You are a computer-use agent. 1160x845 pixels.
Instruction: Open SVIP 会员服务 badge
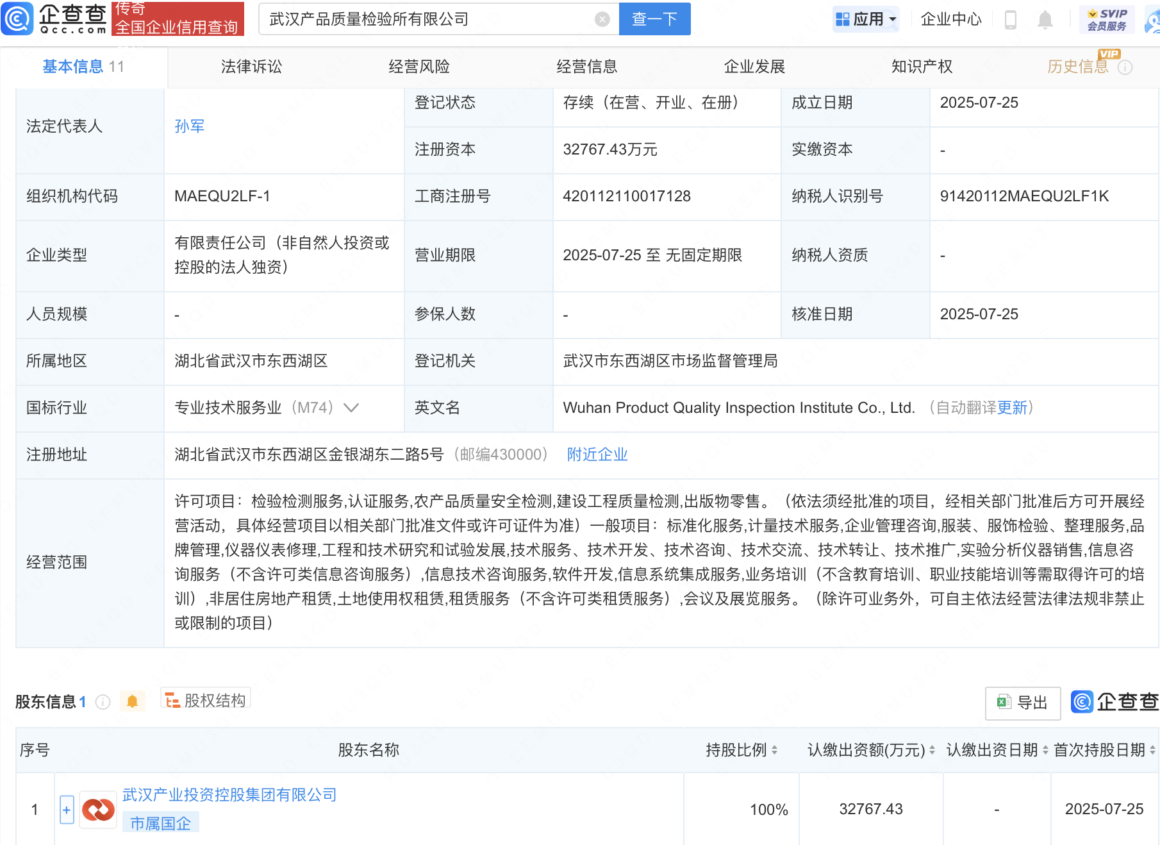point(1107,19)
